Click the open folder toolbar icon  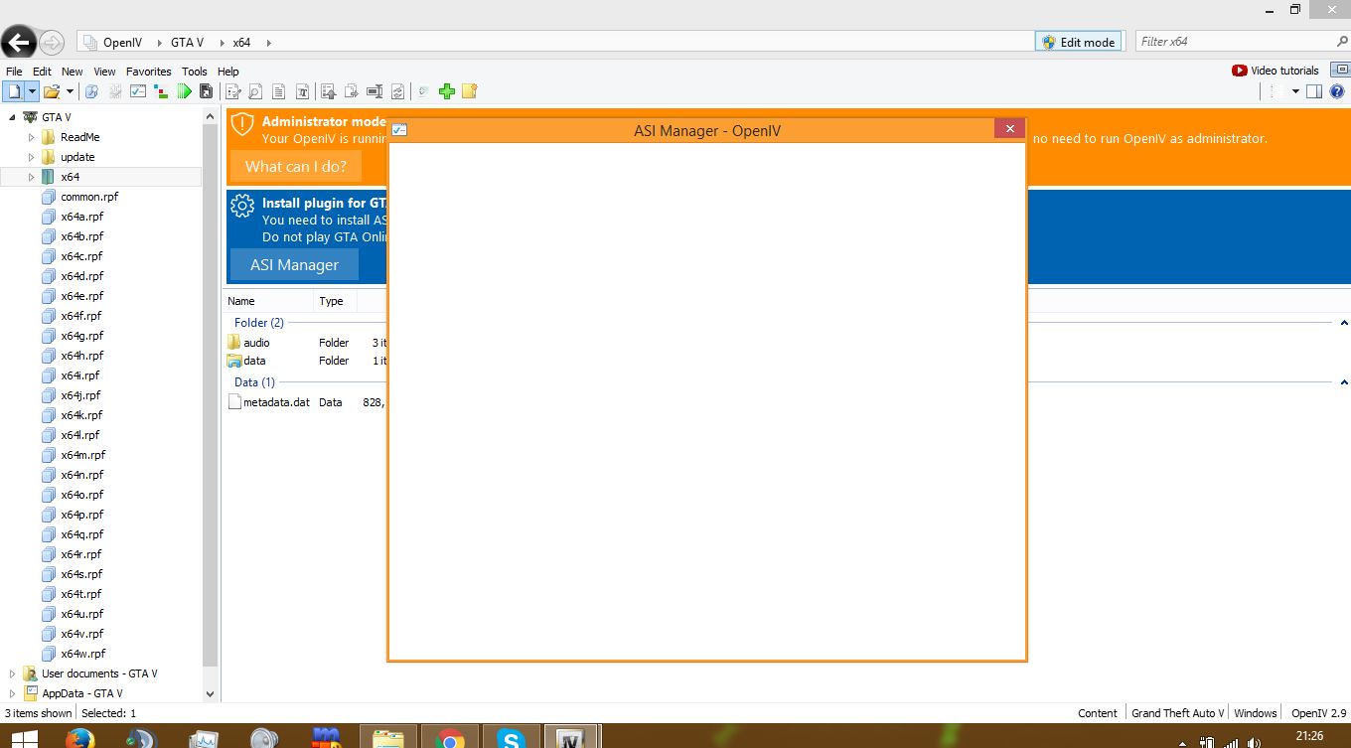click(50, 91)
